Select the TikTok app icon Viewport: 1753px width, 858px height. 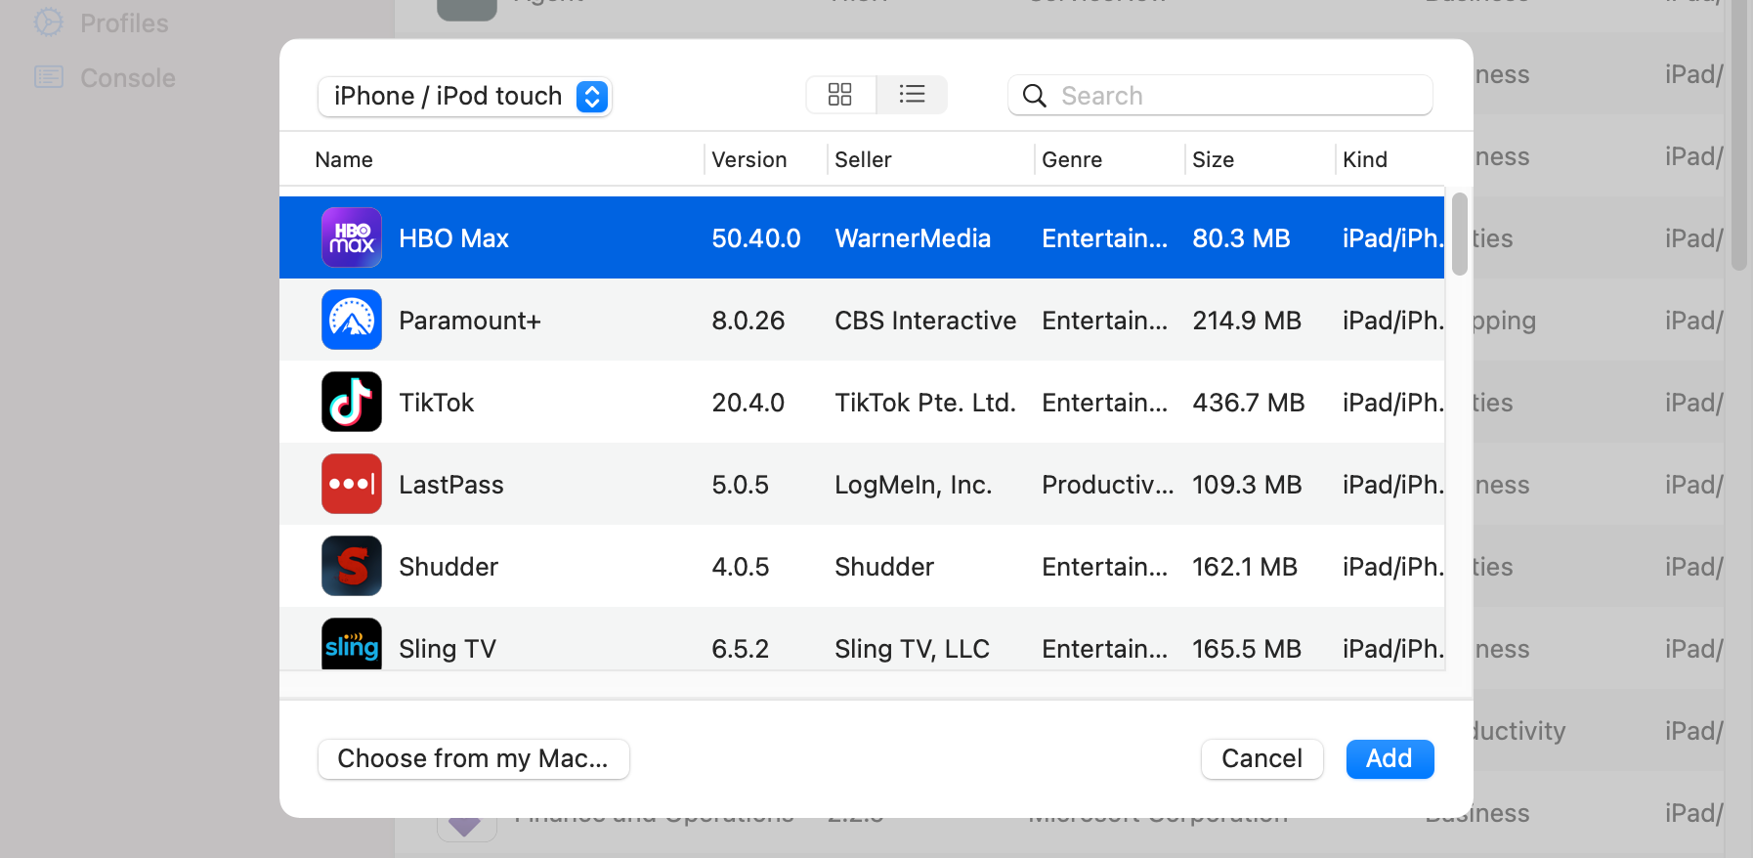click(x=352, y=402)
